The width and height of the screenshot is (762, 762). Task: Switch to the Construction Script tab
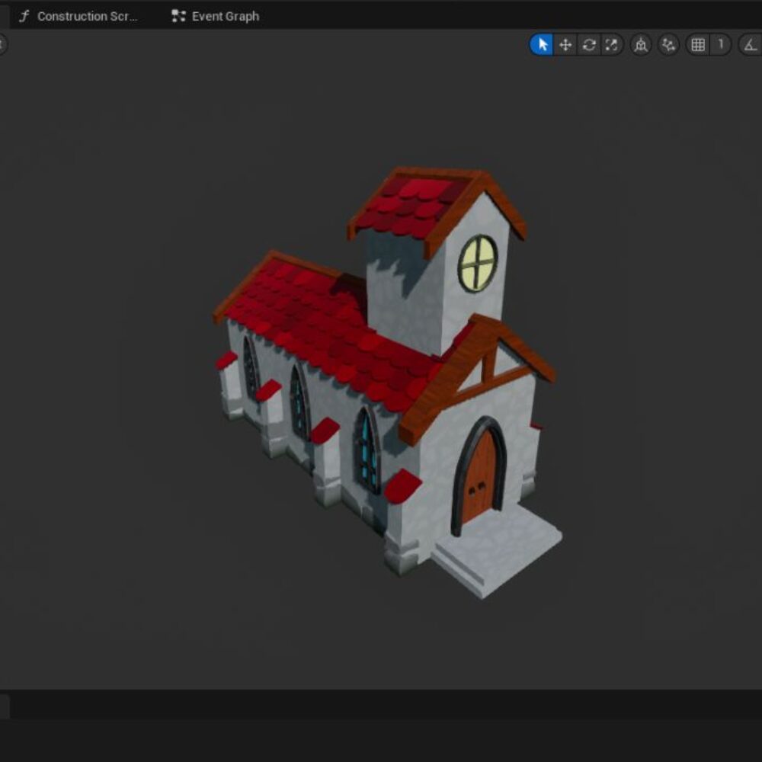pos(86,16)
